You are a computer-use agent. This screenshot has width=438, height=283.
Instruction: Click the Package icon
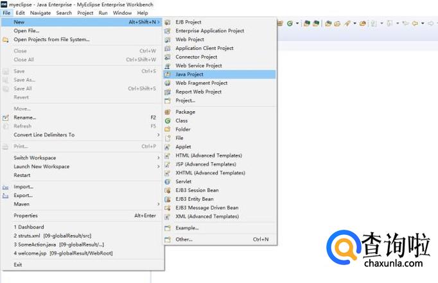[x=168, y=112]
